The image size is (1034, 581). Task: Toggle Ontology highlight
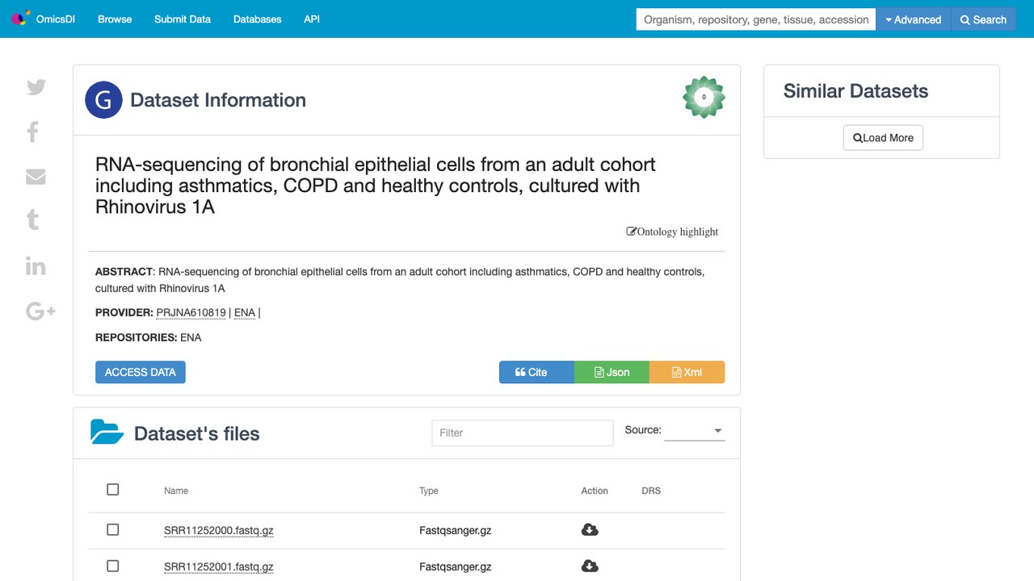point(672,232)
